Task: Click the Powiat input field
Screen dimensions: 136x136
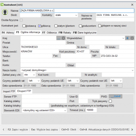Action: [x=43, y=42]
